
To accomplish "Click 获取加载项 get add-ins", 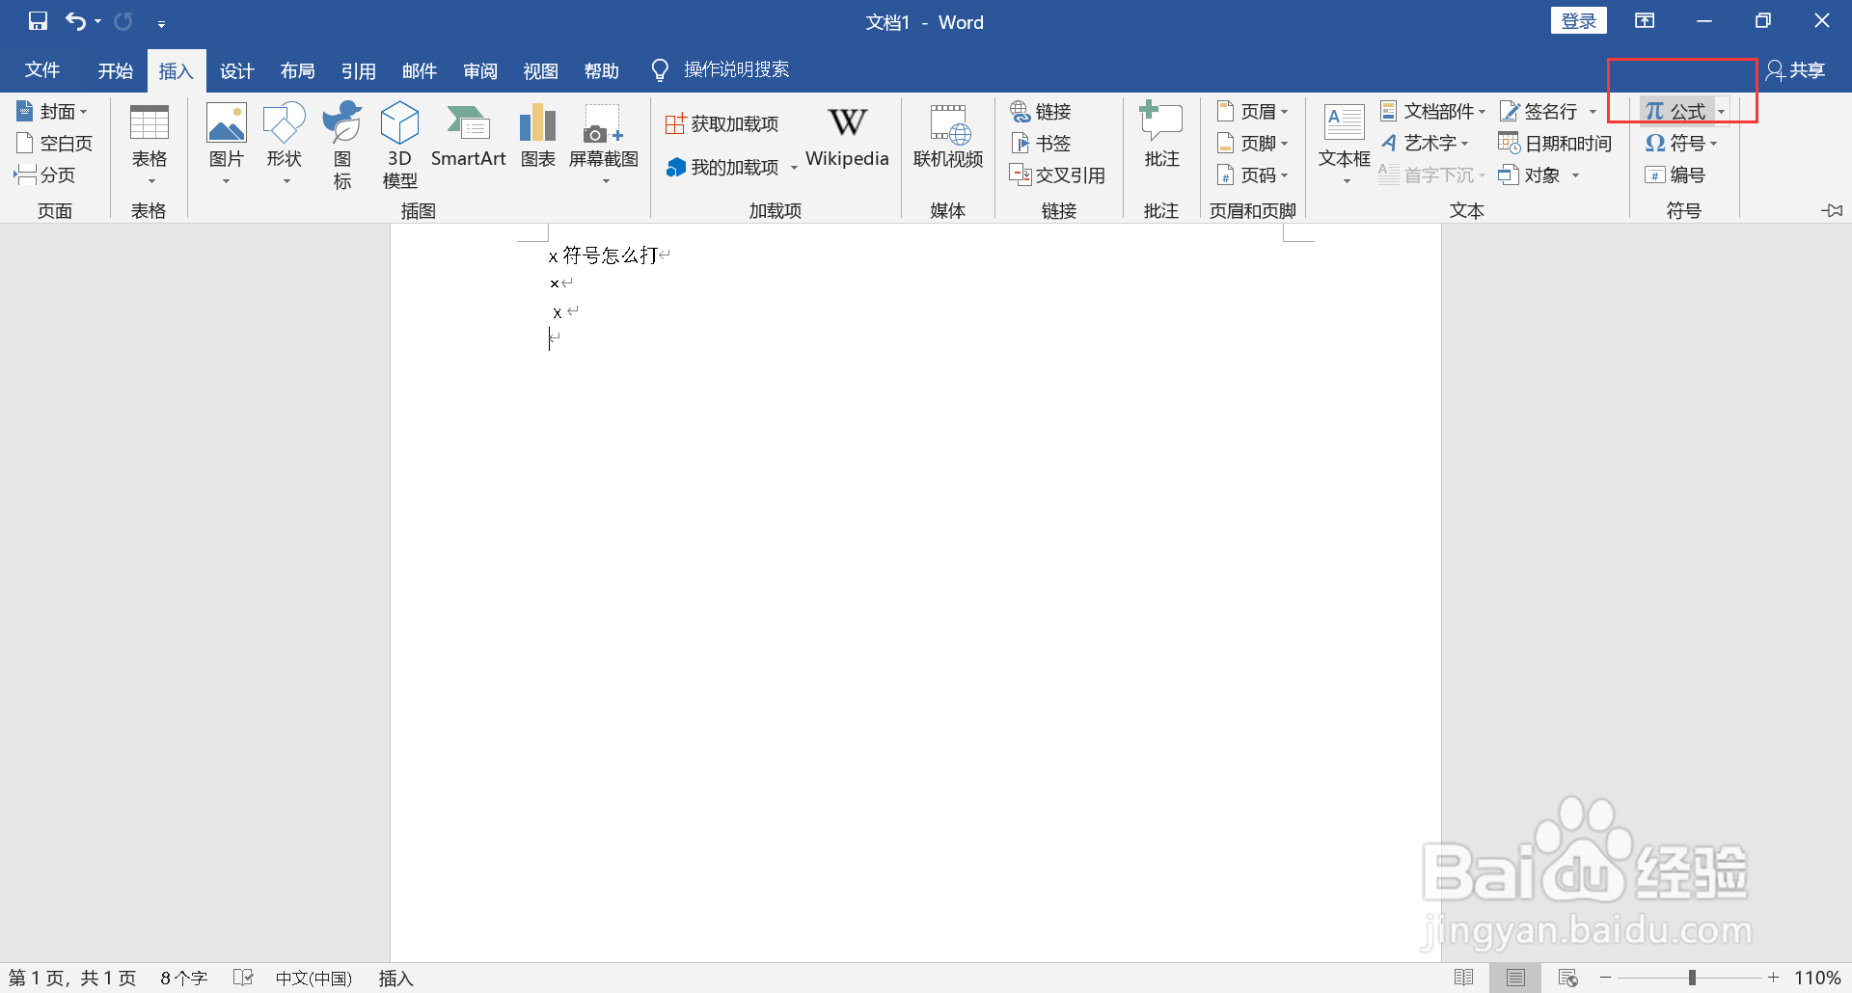I will (722, 124).
